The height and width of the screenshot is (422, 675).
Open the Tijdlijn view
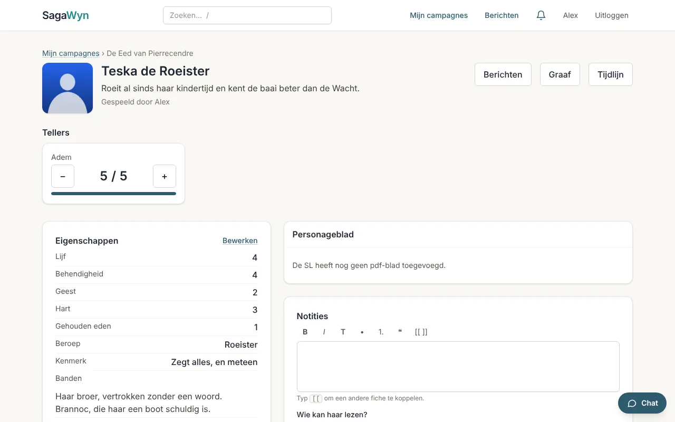(x=611, y=74)
